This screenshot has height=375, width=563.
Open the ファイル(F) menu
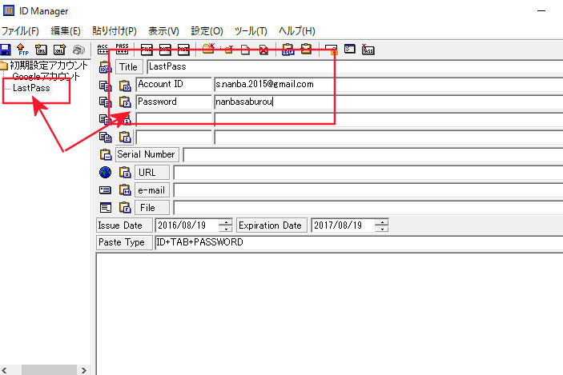tap(20, 31)
